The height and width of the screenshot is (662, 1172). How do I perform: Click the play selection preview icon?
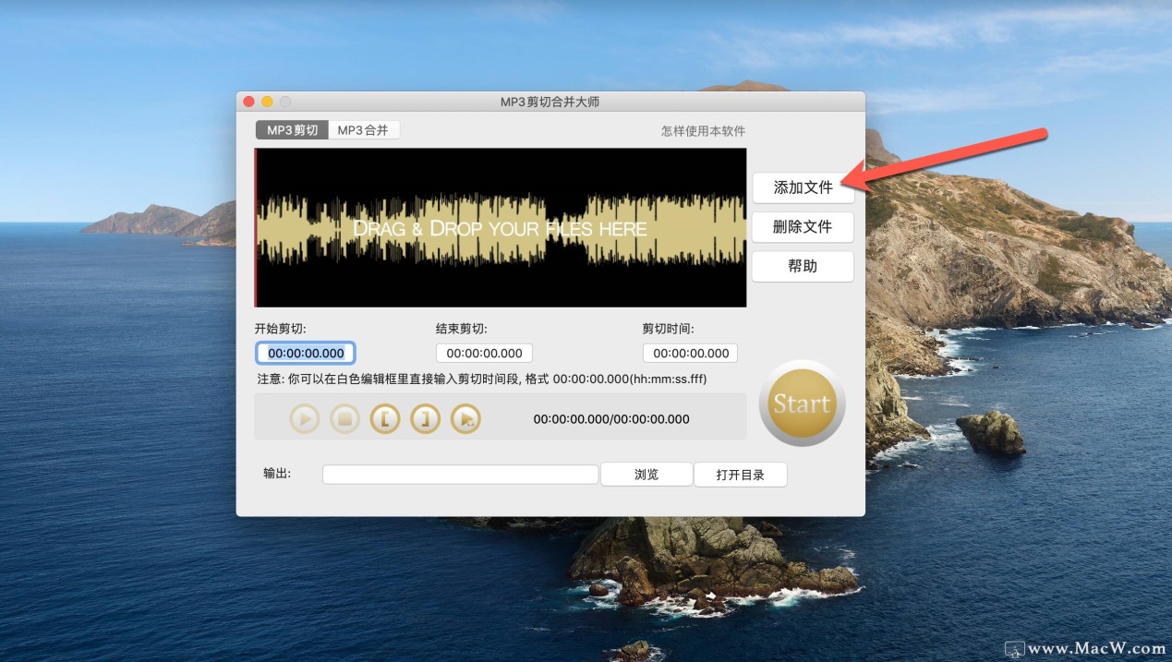coord(465,419)
